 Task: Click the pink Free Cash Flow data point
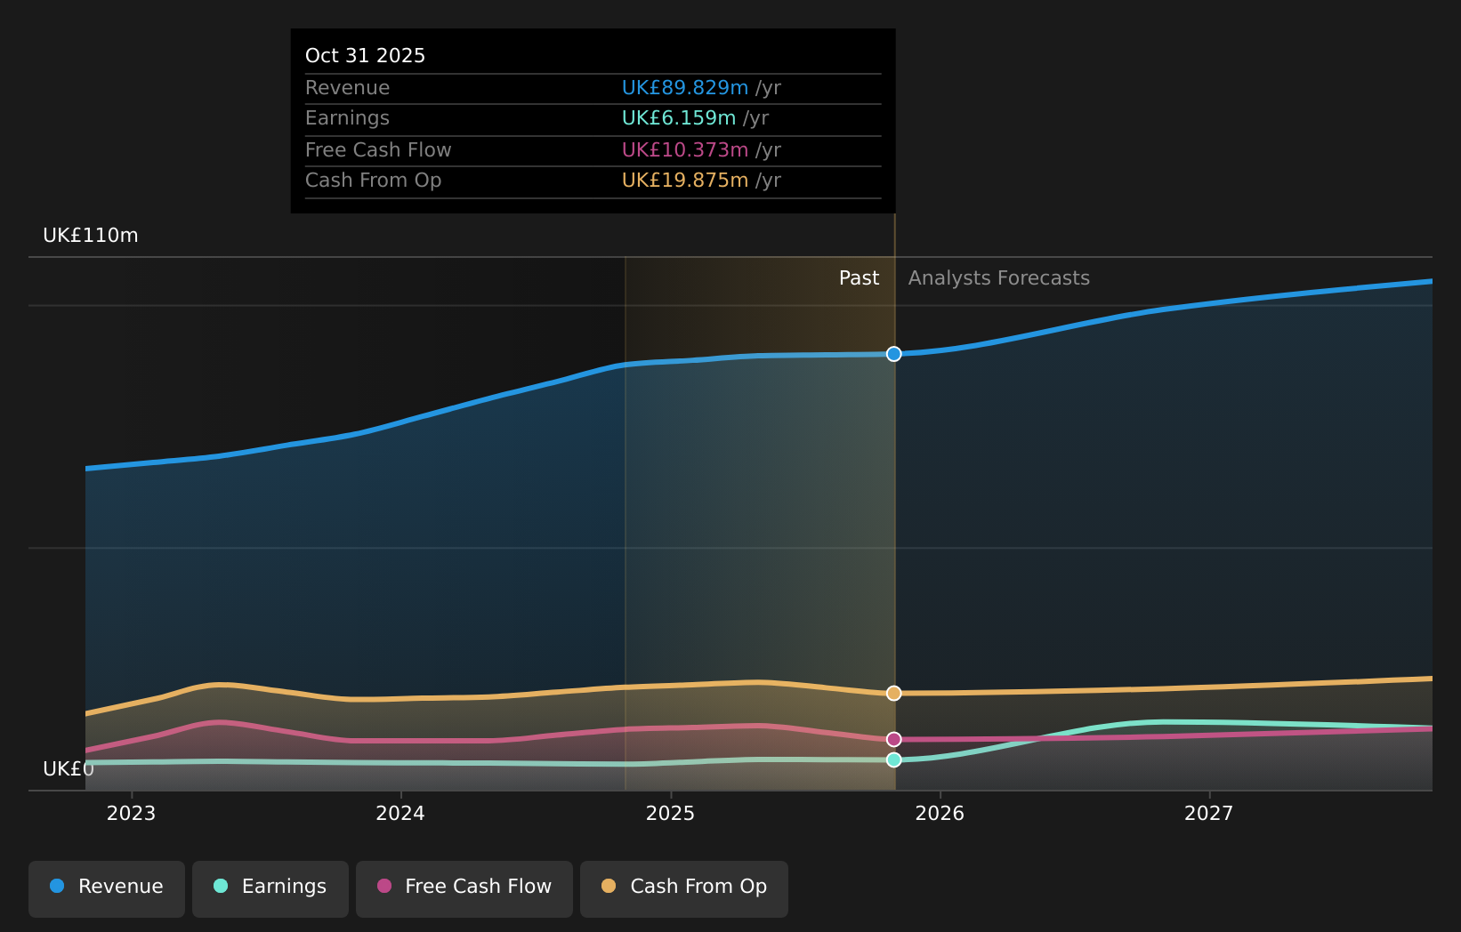pos(894,739)
